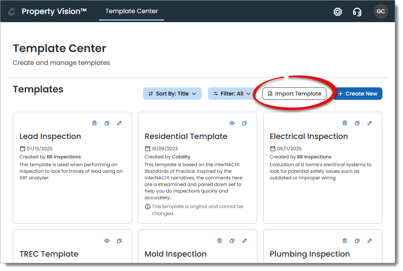Click the Property Vision logo
This screenshot has height=271, width=403.
tap(12, 12)
